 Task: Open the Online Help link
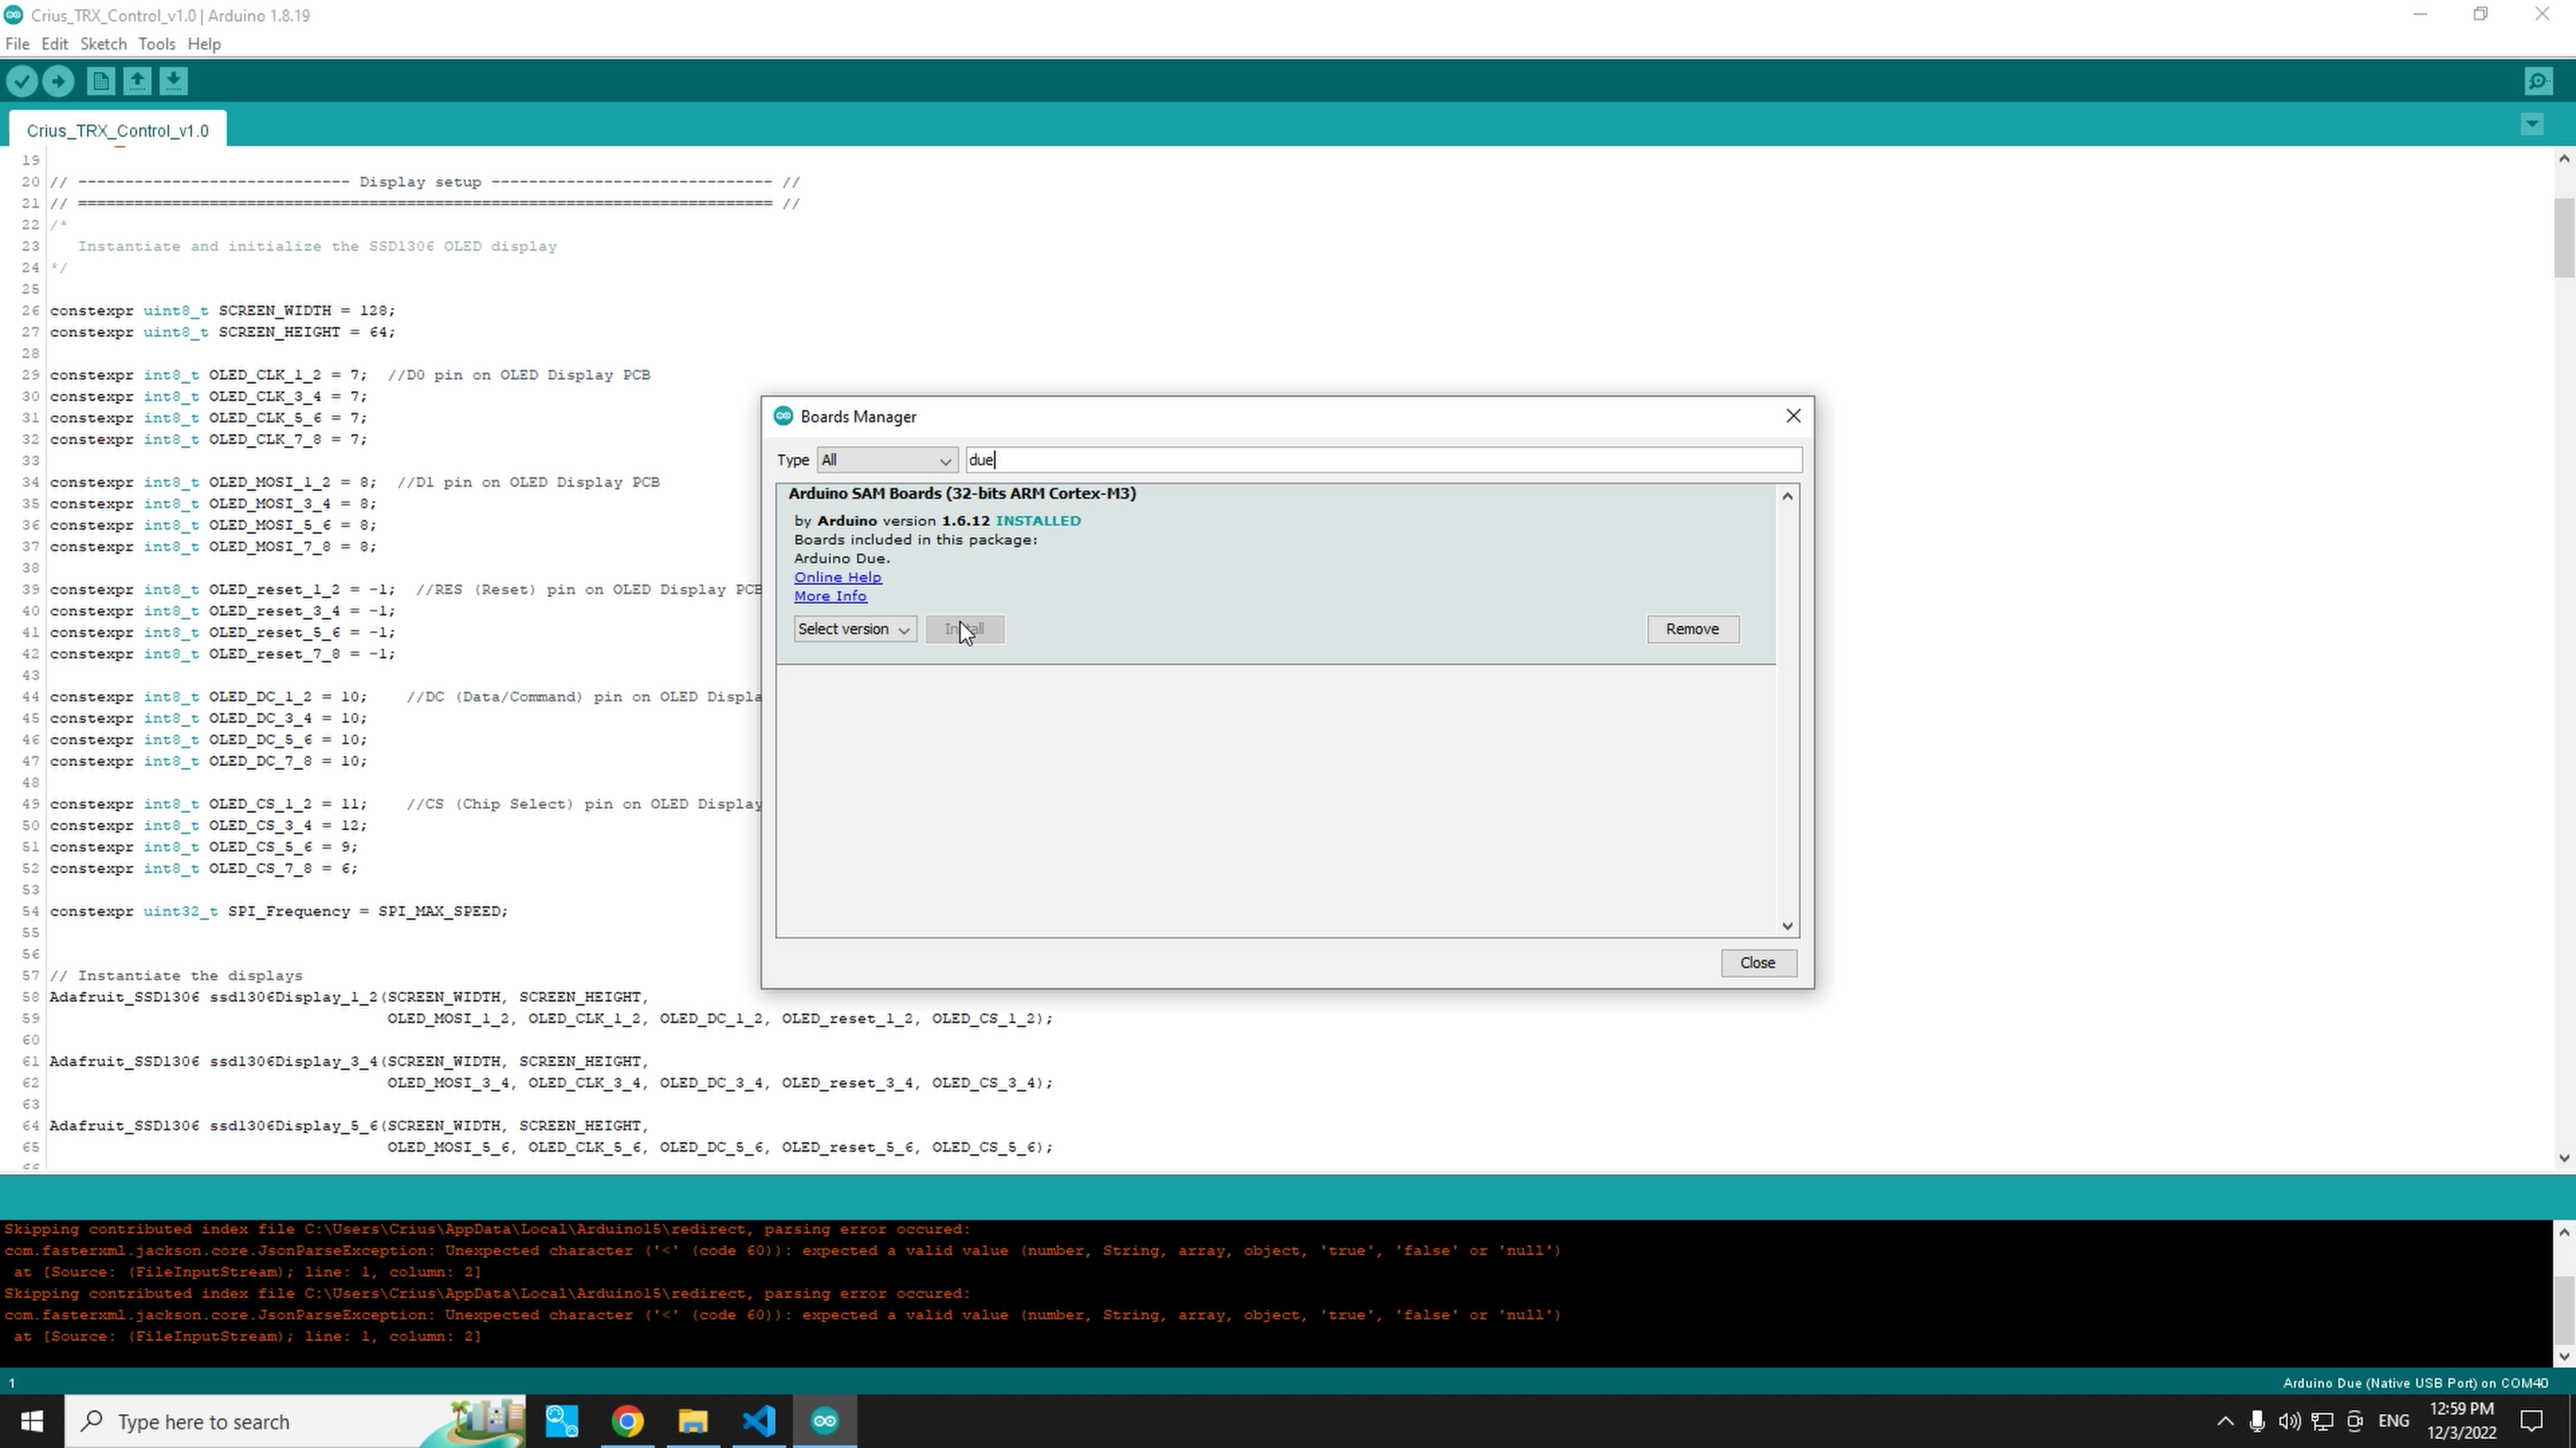[837, 577]
